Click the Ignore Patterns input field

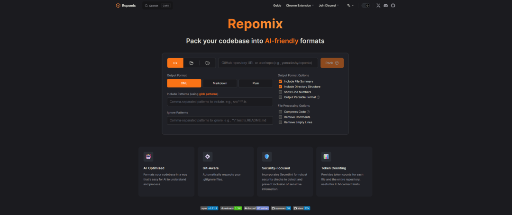[220, 120]
